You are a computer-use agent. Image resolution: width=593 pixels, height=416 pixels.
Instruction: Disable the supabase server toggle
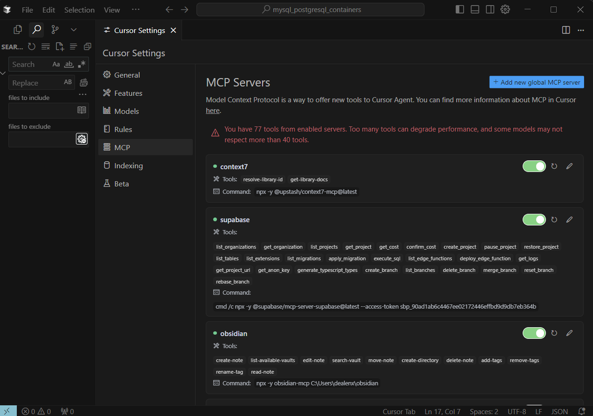[534, 219]
